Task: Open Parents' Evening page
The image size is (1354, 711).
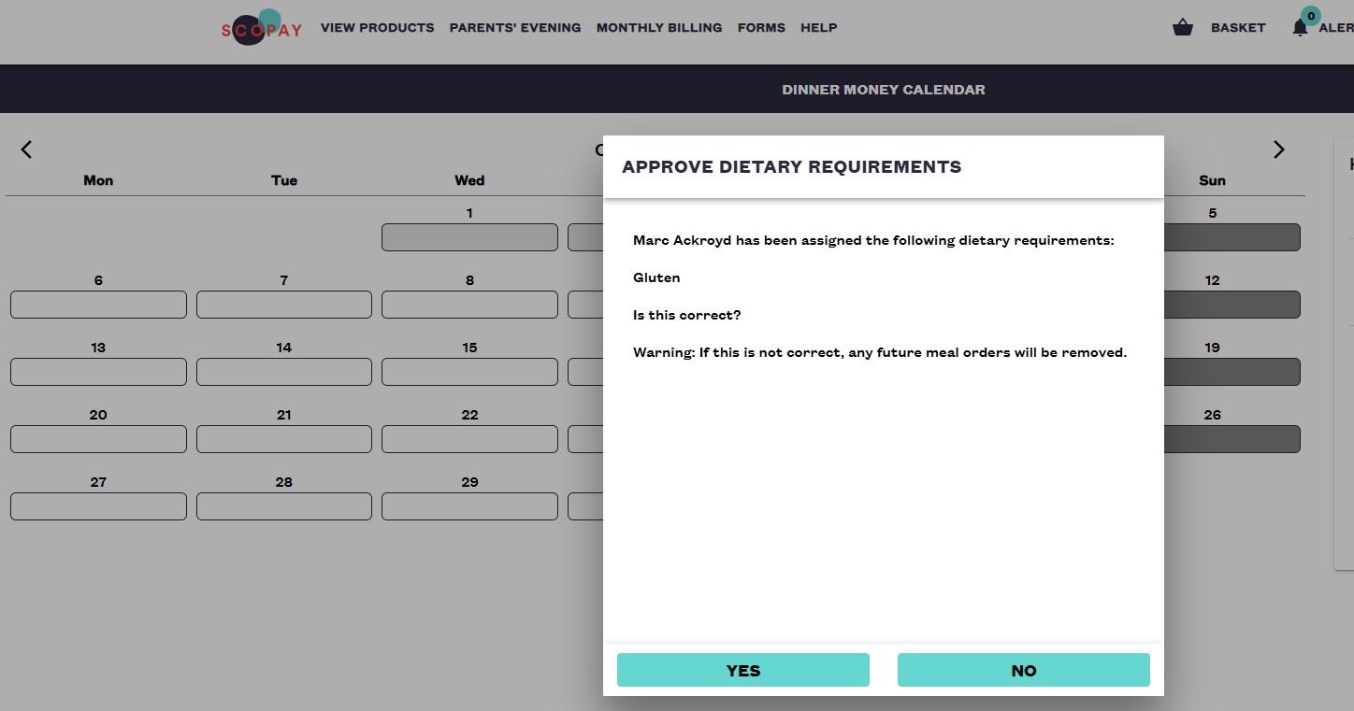Action: click(515, 28)
